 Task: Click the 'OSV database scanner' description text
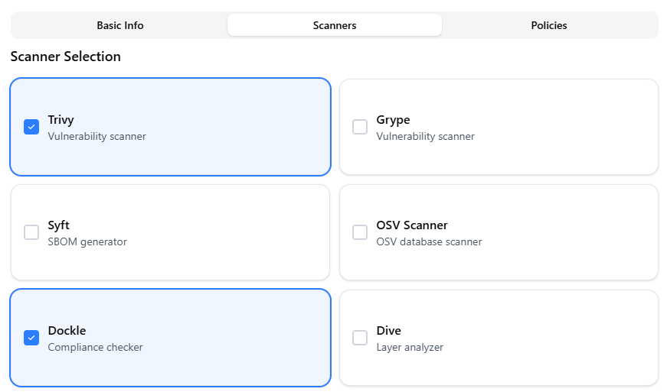(x=429, y=241)
